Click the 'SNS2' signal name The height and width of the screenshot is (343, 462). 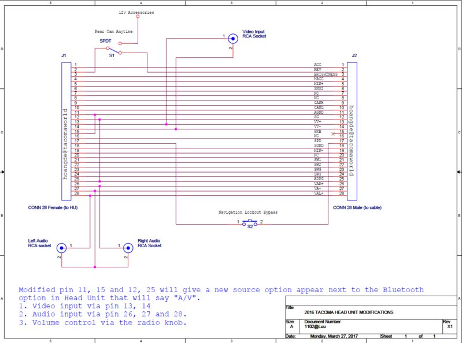point(319,88)
